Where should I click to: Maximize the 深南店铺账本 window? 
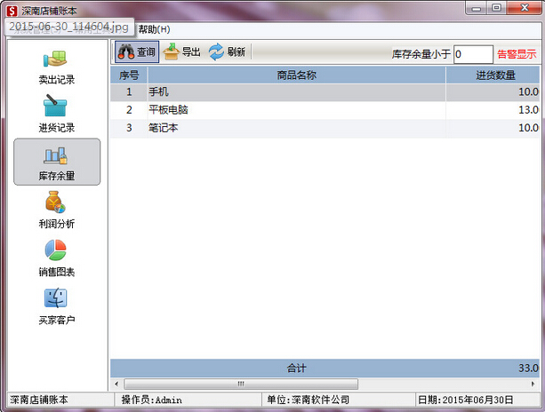(496, 8)
